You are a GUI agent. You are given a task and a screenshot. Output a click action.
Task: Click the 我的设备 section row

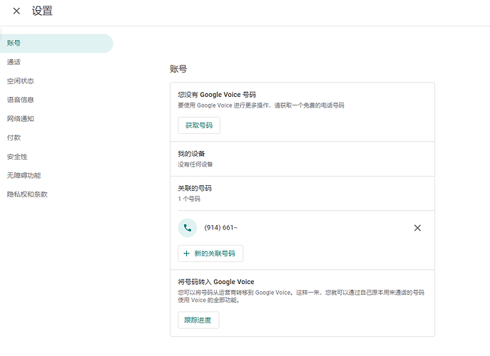pyautogui.click(x=302, y=159)
